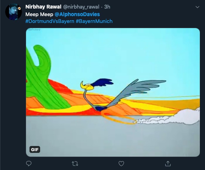Click the emoji badge on the avatar
The width and height of the screenshot is (205, 170).
click(x=19, y=8)
